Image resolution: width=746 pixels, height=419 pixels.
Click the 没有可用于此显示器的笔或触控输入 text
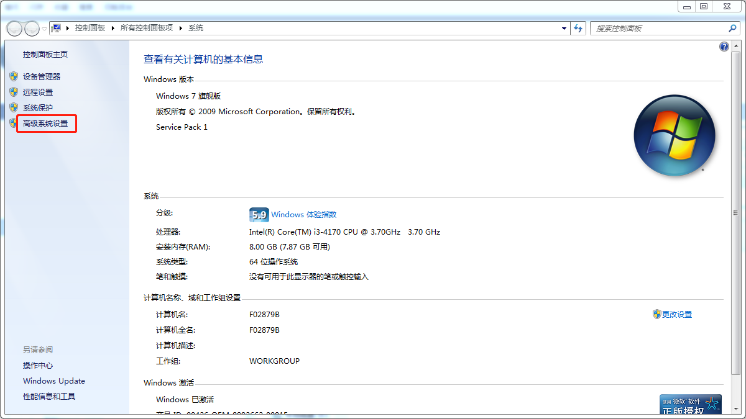coord(309,277)
